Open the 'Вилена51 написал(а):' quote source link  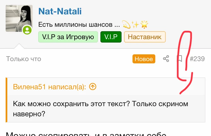click(50, 87)
